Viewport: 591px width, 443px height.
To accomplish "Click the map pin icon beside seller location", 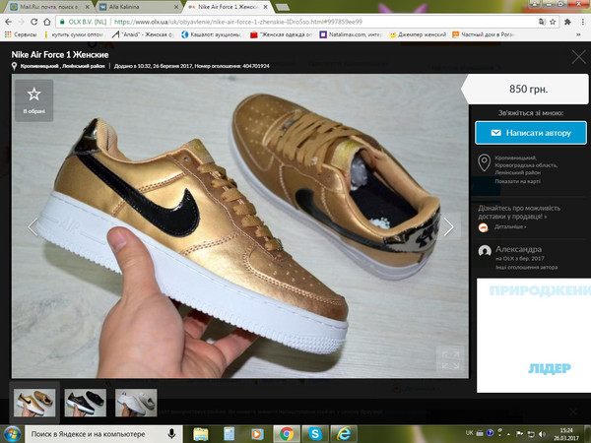I will tap(484, 162).
